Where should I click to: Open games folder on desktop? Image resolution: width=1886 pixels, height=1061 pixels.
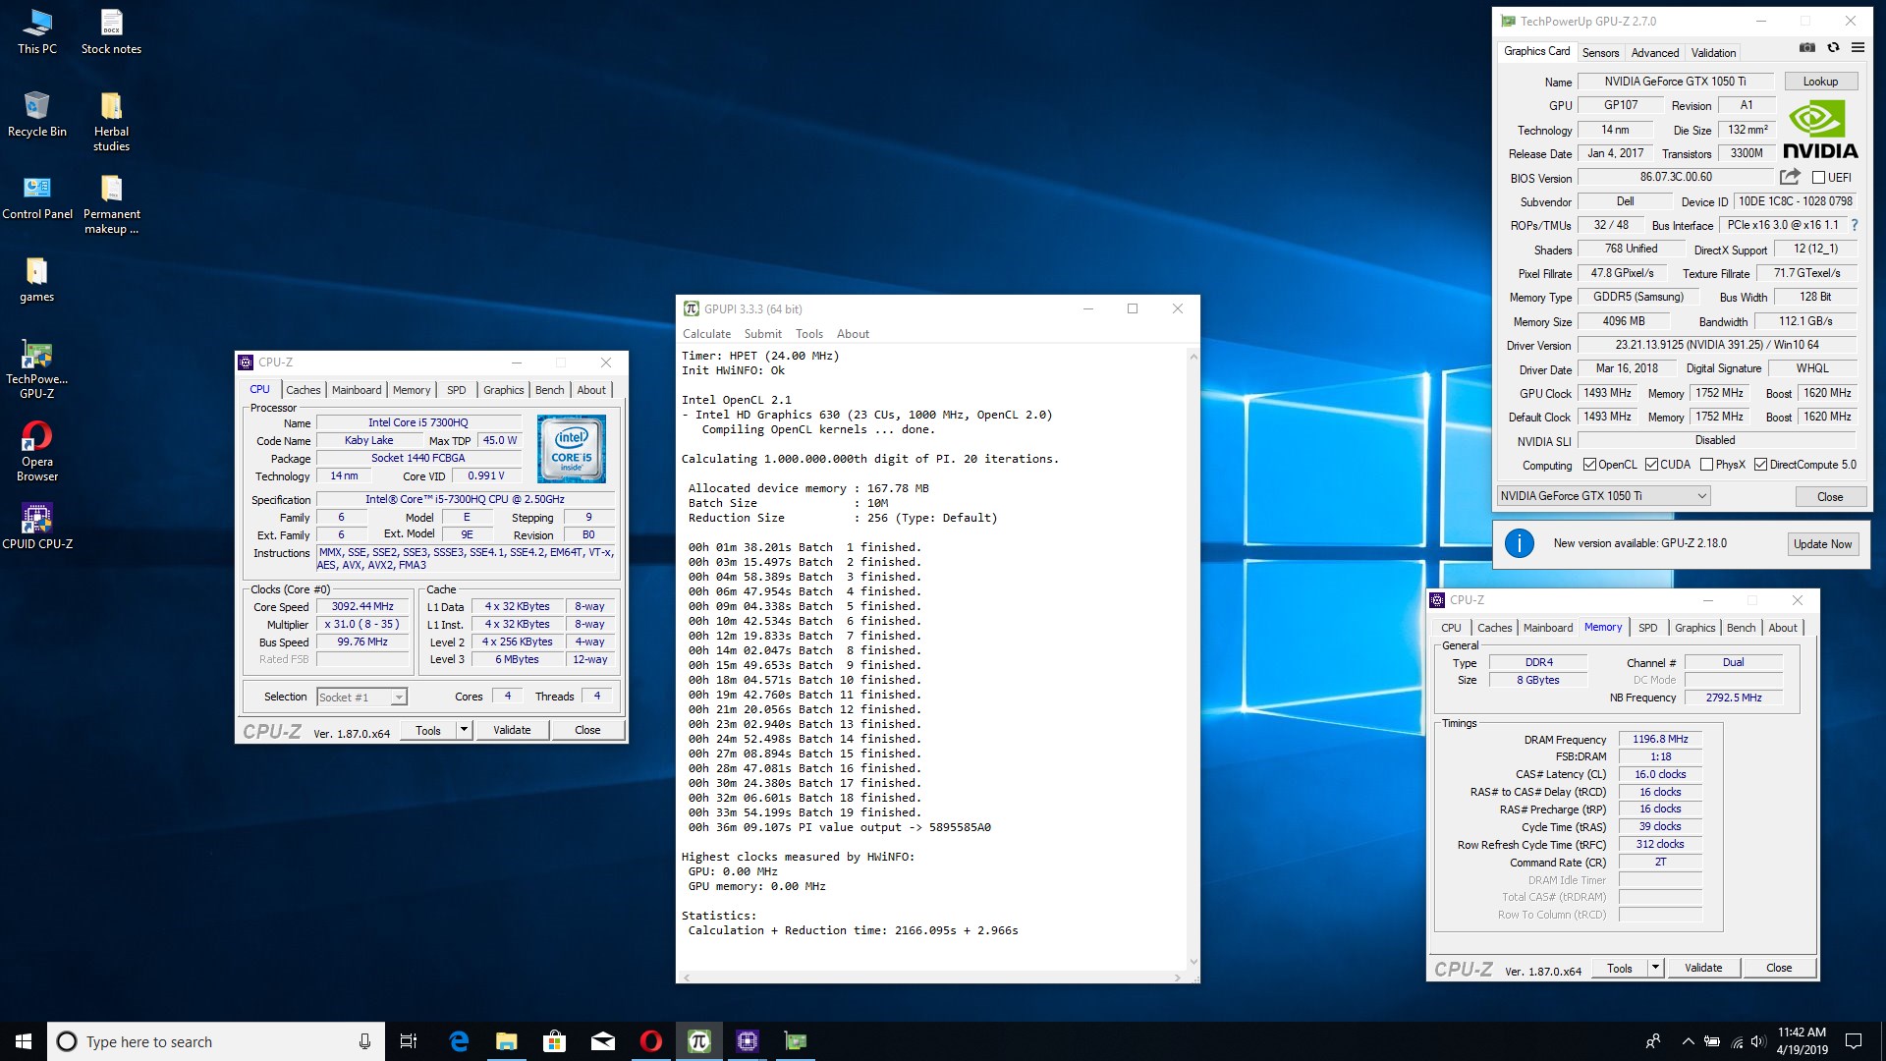pyautogui.click(x=37, y=280)
